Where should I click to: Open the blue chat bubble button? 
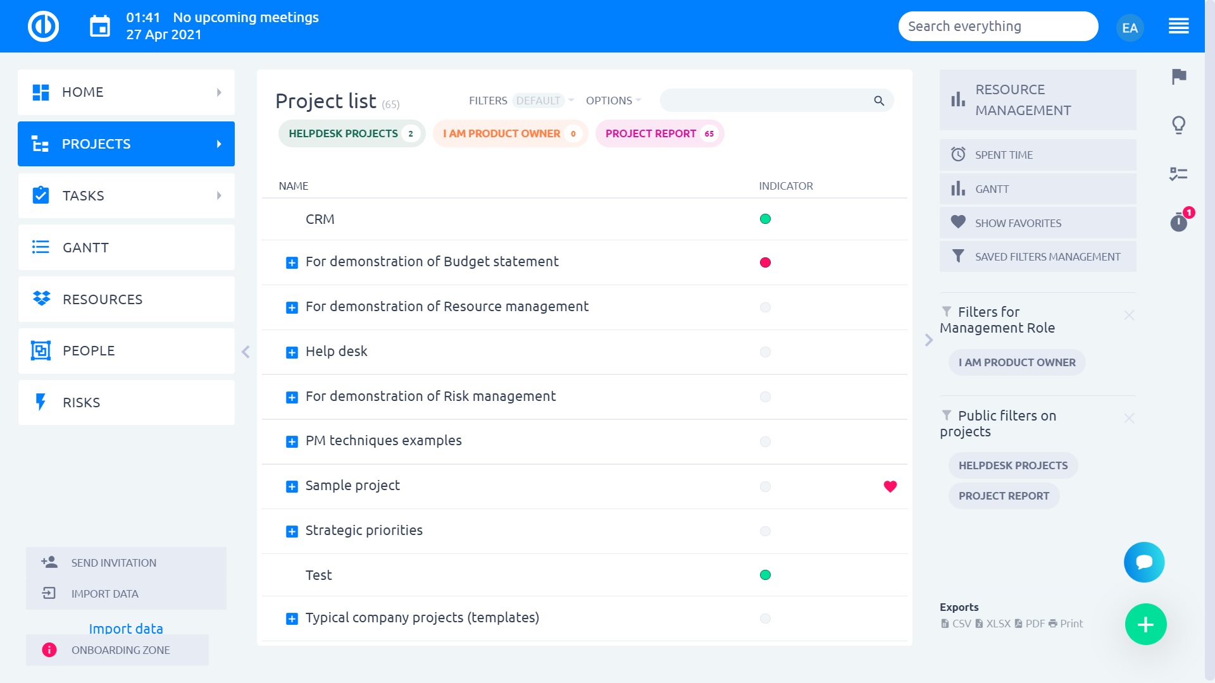coord(1143,562)
